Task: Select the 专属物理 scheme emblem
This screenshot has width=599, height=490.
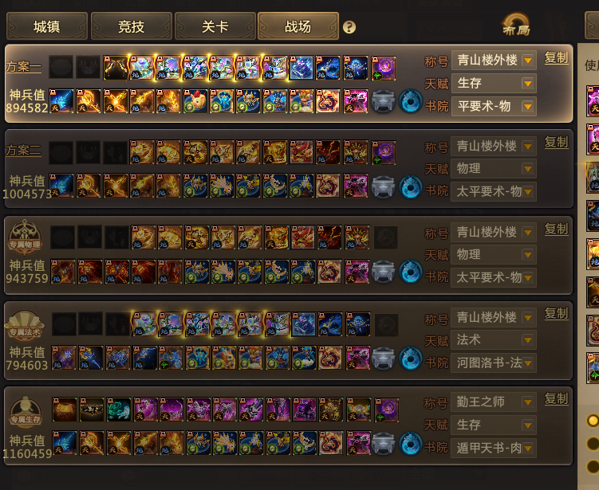Action: (x=25, y=236)
